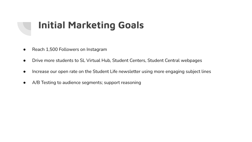Click the 'A/B Testing' text

click(44, 83)
